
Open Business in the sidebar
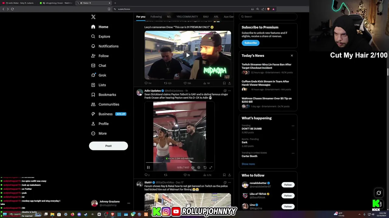click(x=108, y=114)
